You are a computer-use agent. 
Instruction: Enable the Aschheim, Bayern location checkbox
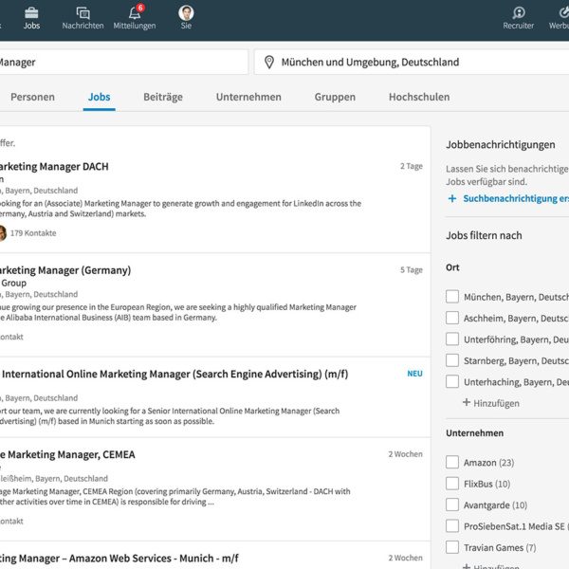click(x=452, y=318)
